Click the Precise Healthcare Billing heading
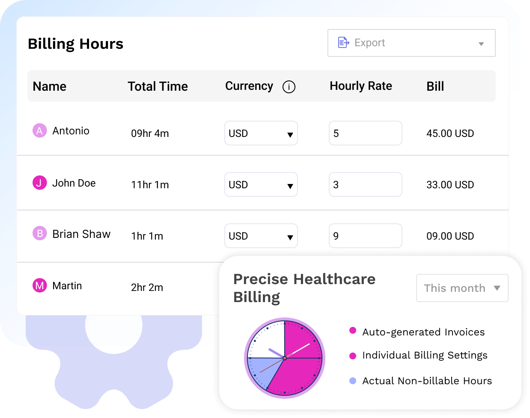This screenshot has height=418, width=530. (304, 288)
